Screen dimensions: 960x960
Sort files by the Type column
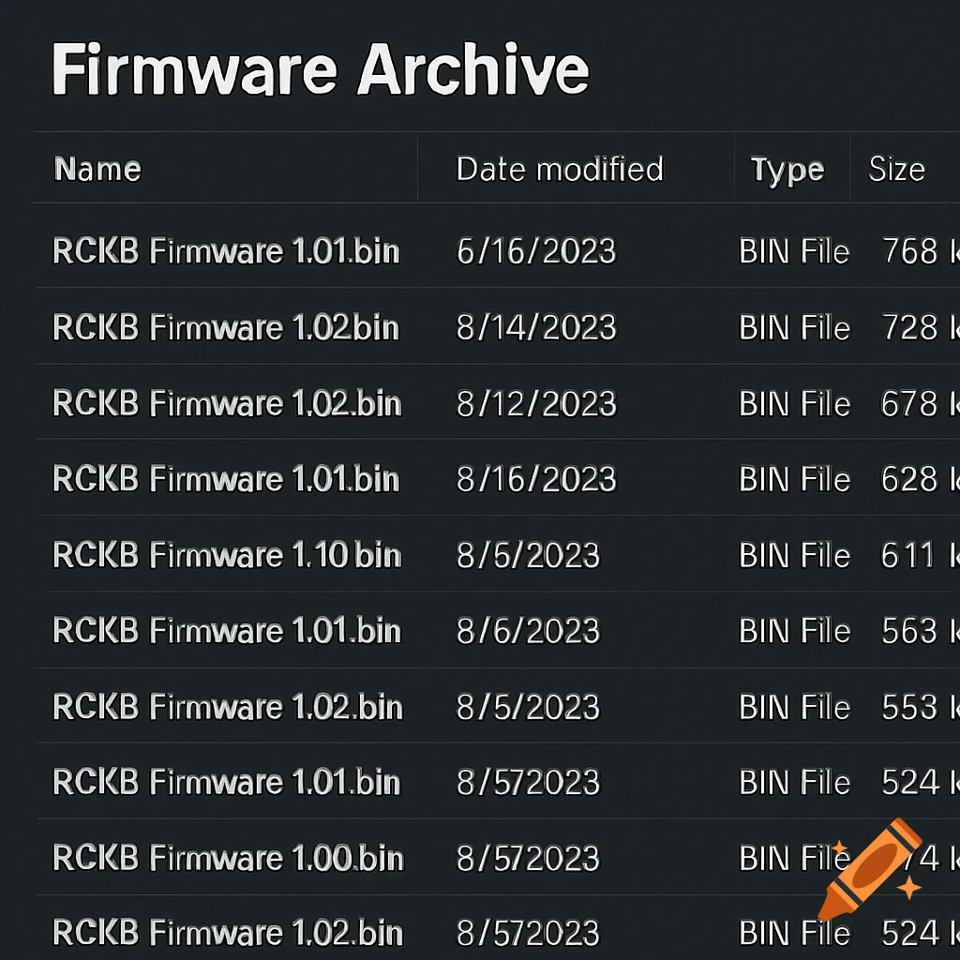(787, 170)
